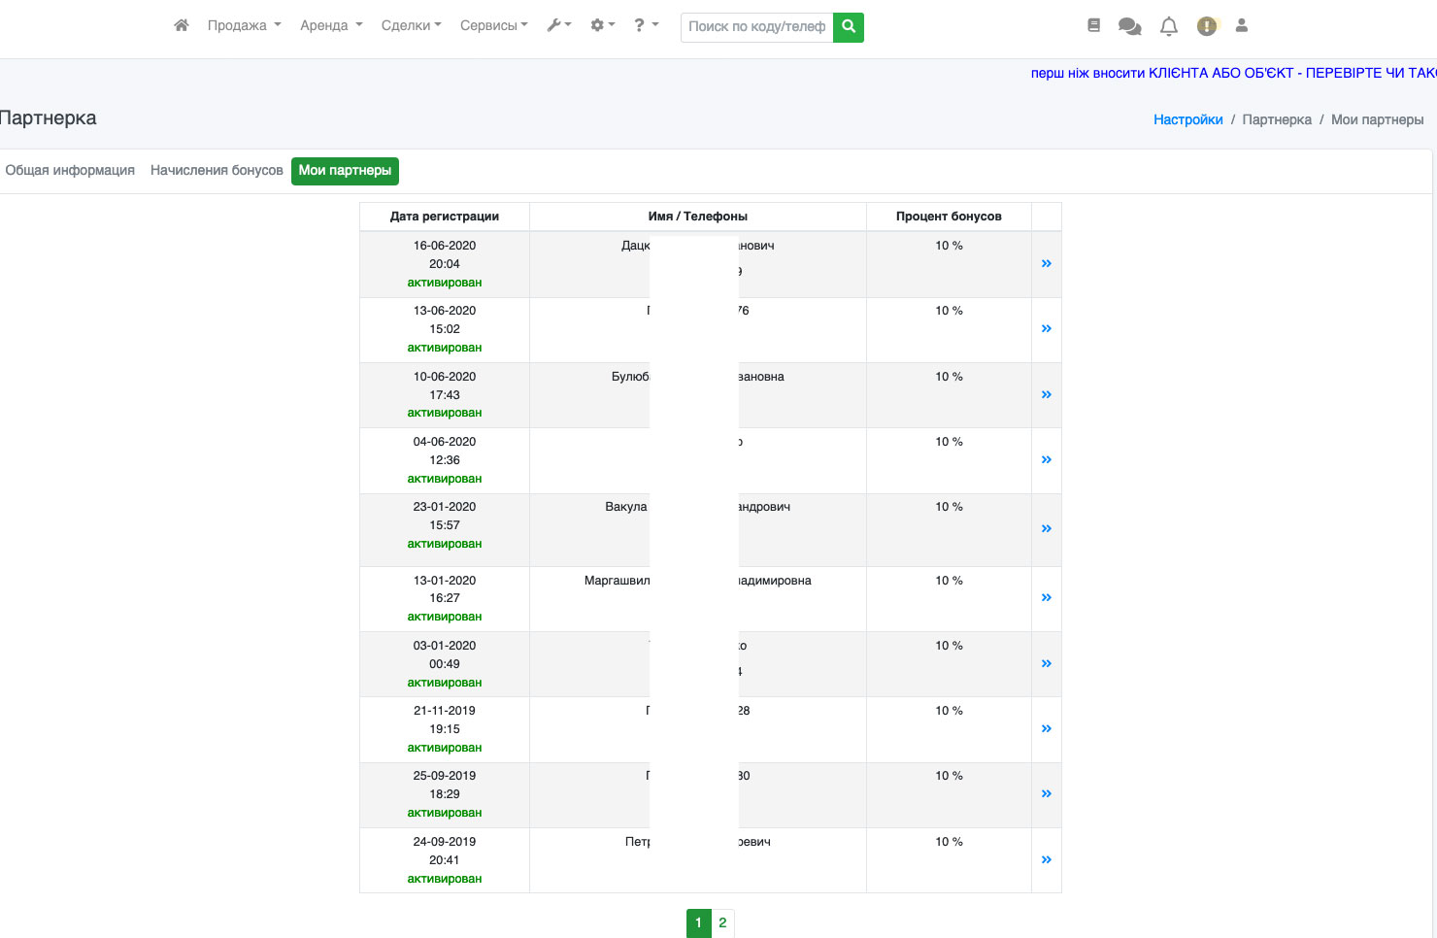Open details arrow for 23-01-2020 partner

click(x=1046, y=529)
